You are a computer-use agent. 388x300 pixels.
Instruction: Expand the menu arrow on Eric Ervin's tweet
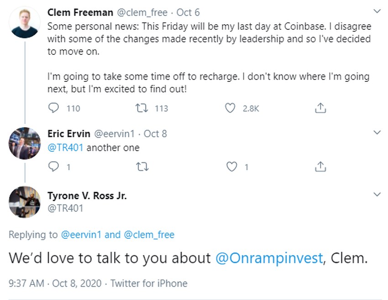(377, 133)
